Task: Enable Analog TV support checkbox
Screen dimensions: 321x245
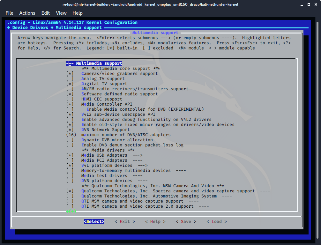Action: coord(70,79)
